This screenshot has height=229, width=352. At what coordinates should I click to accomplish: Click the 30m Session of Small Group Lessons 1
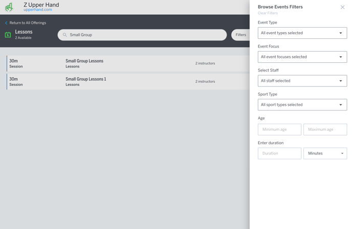[x=16, y=82]
